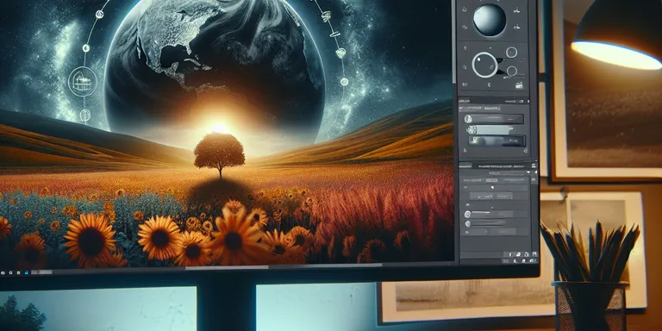Click the upper icon right of the sphere preview
Viewport: 662px width, 331px height.
517,10
